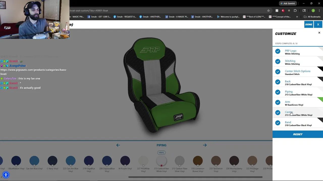
Task: Bookmark this page with the star icon
Action: pyautogui.click(x=268, y=11)
